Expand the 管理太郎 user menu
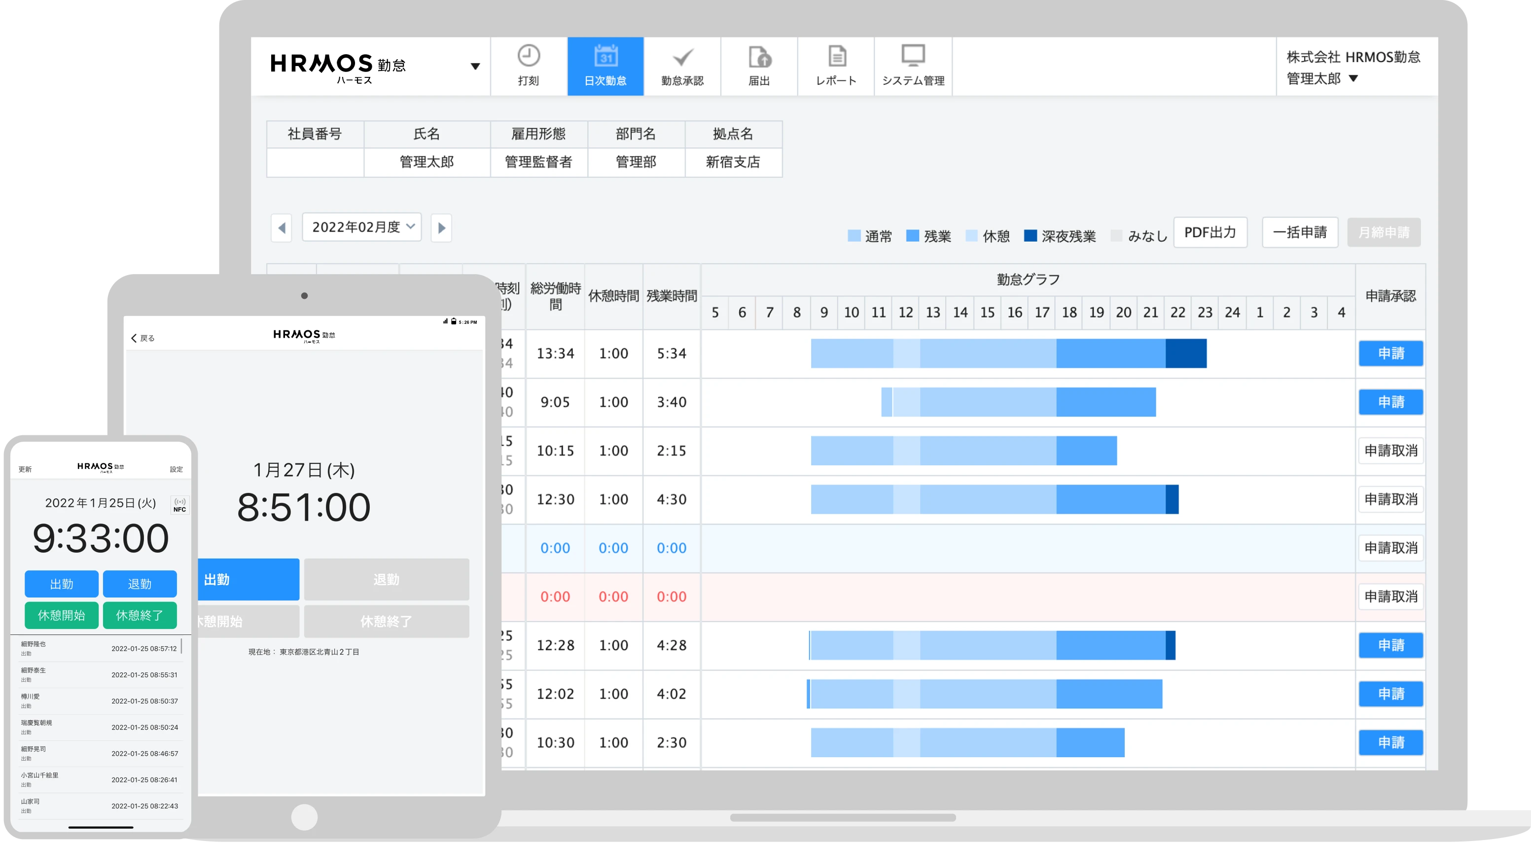This screenshot has width=1531, height=843. pos(1353,78)
